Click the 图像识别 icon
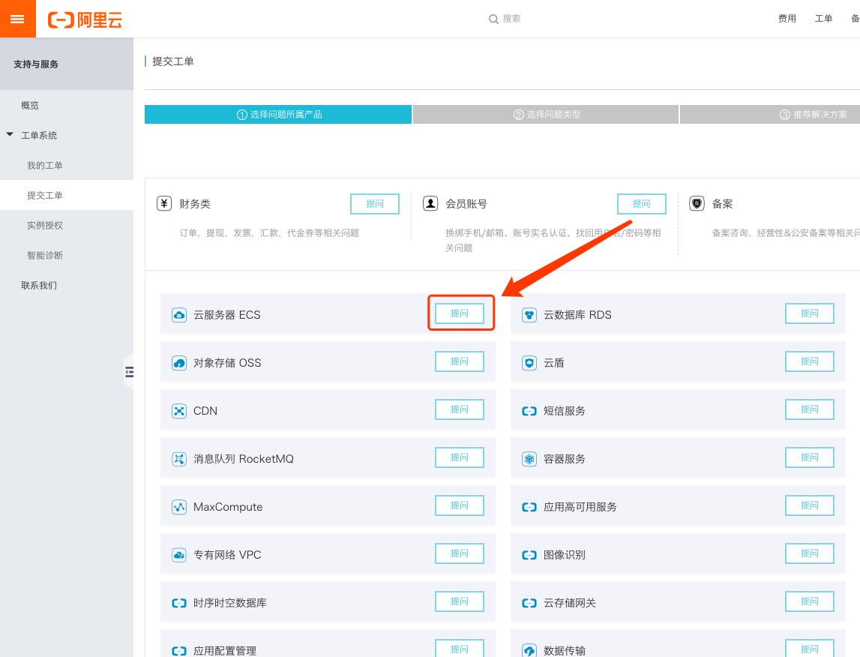This screenshot has height=657, width=860. tap(529, 555)
